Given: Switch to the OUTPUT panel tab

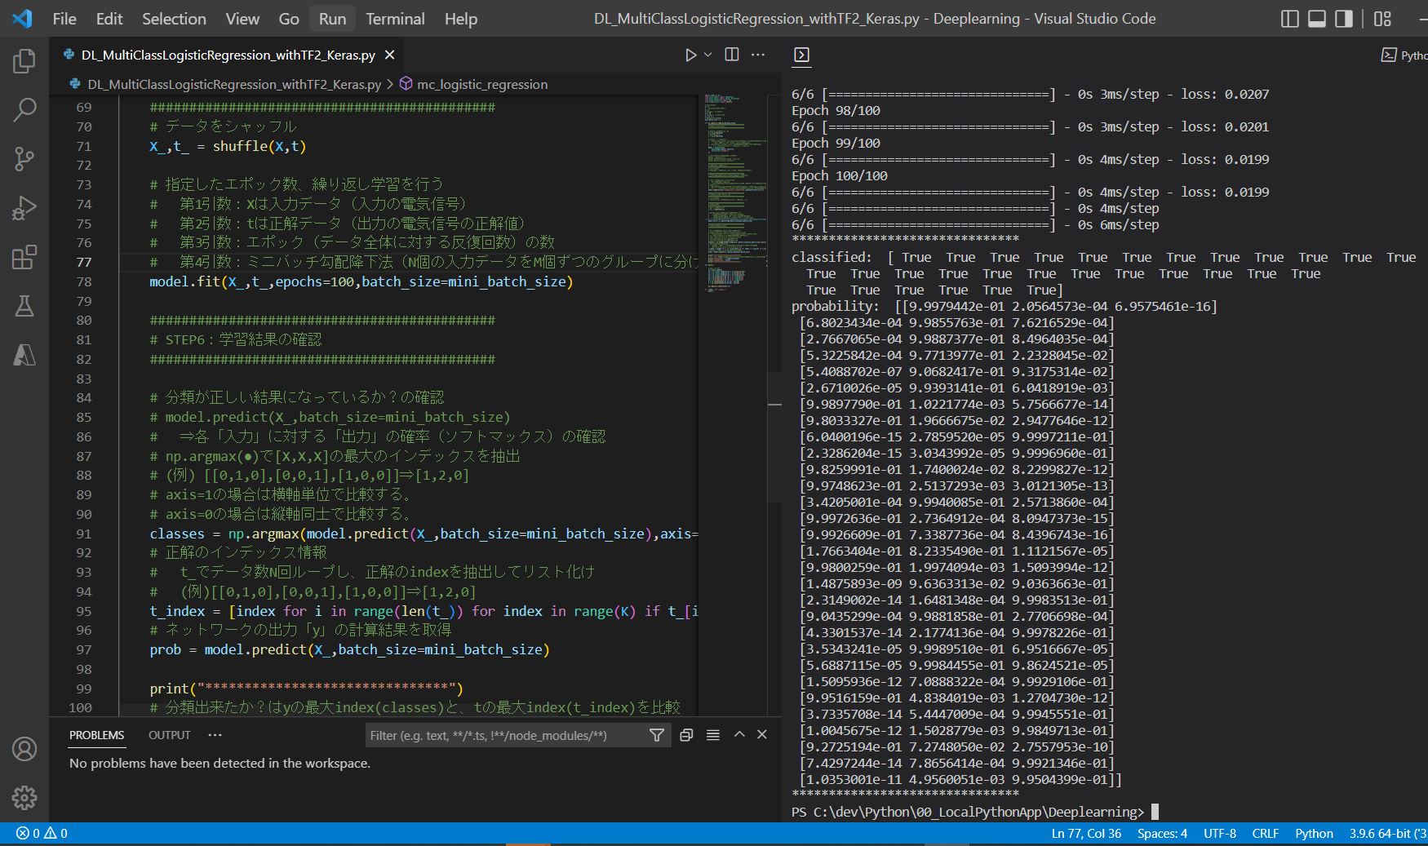Looking at the screenshot, I should pos(170,735).
